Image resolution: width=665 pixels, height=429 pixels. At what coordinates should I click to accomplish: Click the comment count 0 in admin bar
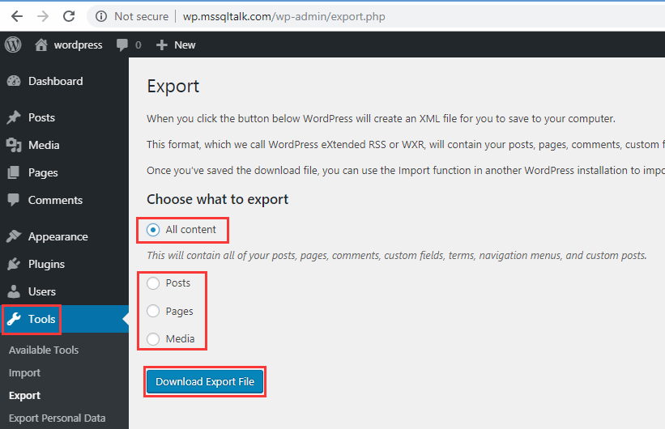click(x=139, y=45)
